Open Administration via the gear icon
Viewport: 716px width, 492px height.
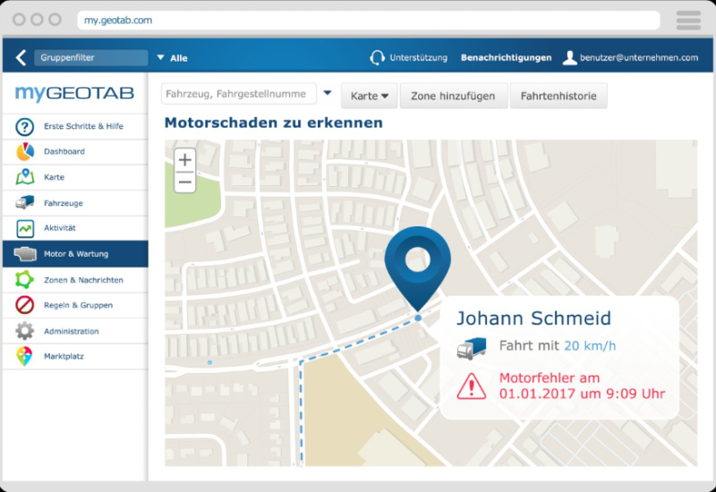point(25,331)
